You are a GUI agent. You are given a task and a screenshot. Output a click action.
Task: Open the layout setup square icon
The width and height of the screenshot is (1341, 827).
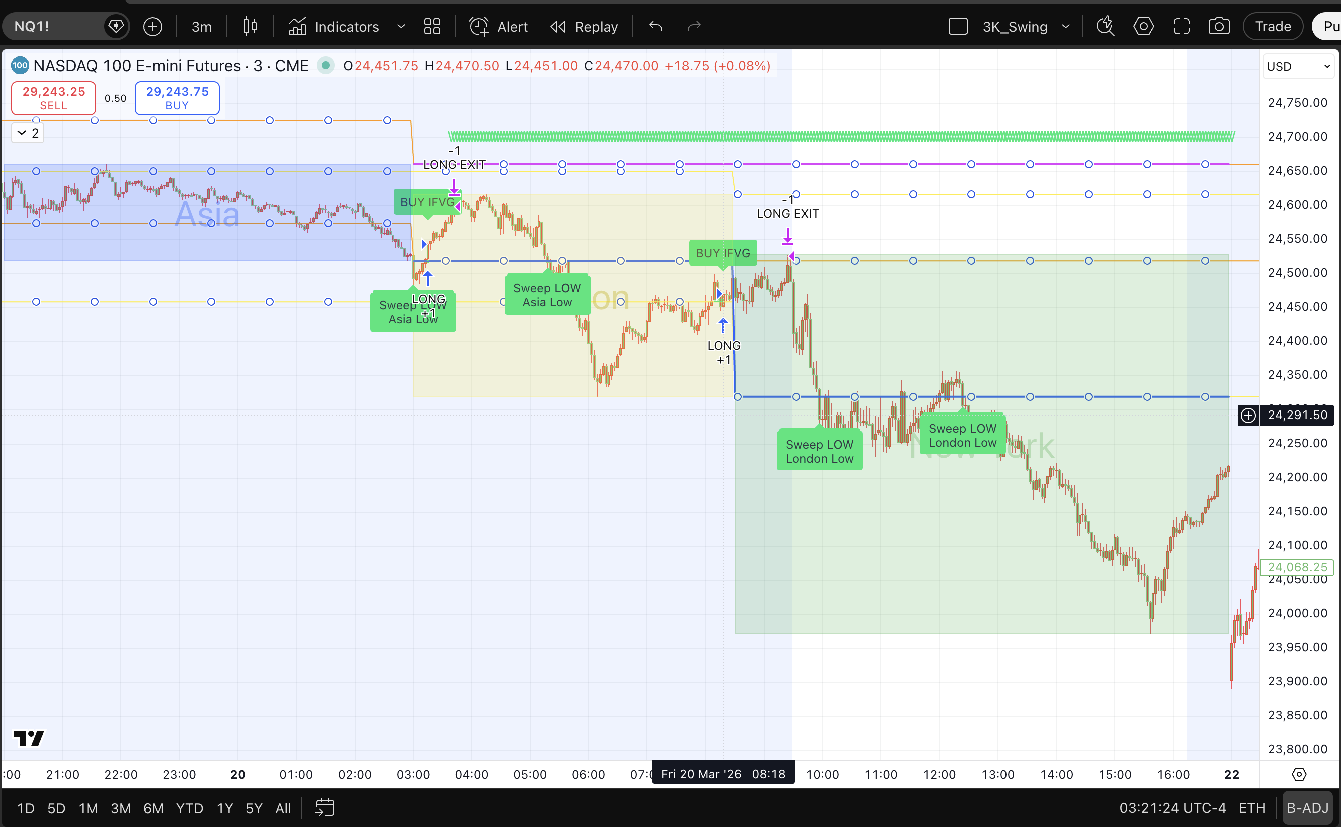[x=958, y=26]
